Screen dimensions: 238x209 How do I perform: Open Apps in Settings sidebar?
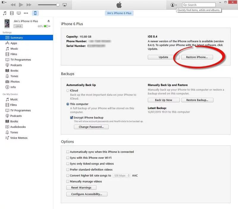point(26,43)
